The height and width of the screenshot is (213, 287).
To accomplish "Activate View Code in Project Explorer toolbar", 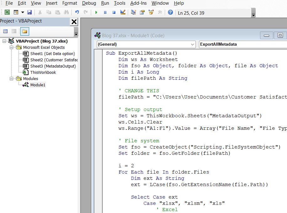I will (6, 31).
